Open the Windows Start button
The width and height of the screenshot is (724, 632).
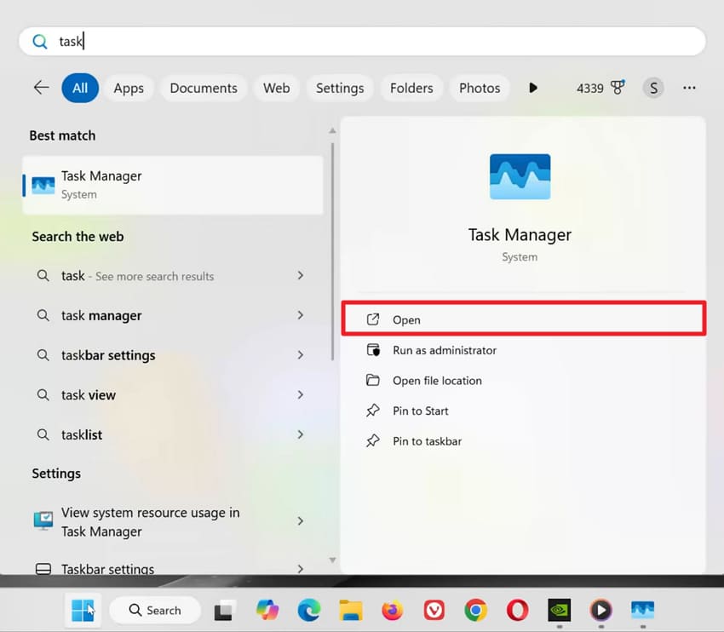[x=83, y=611]
